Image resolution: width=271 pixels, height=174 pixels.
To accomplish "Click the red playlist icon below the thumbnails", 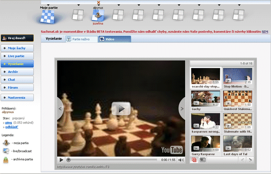I will (194, 160).
